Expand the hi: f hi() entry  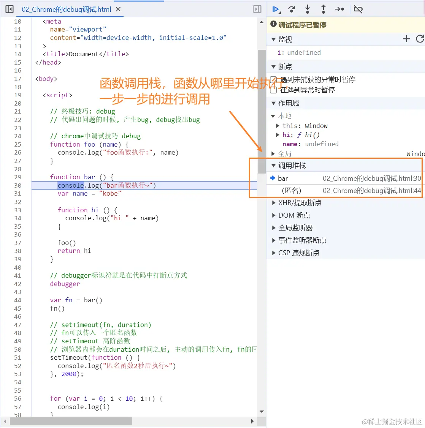click(x=278, y=135)
